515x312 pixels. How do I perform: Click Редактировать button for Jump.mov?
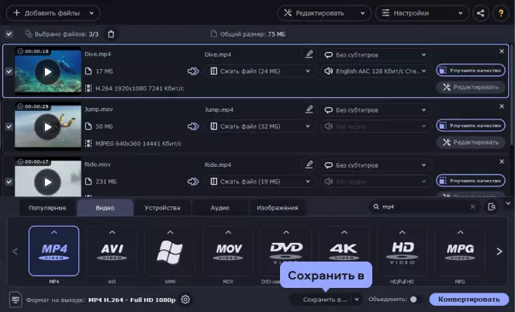pos(471,142)
